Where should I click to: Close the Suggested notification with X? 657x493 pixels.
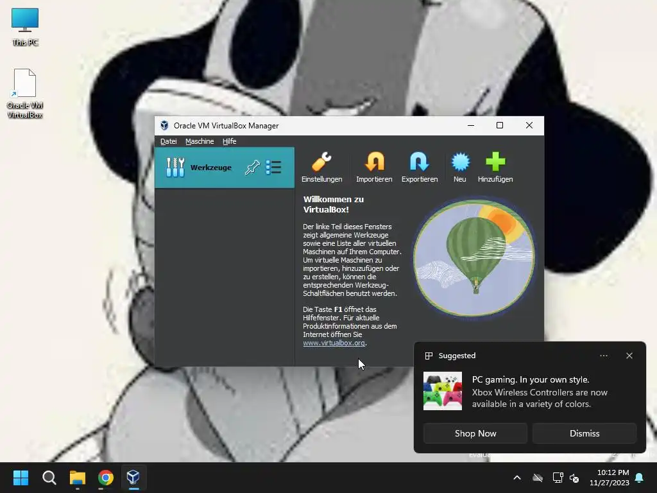tap(629, 356)
